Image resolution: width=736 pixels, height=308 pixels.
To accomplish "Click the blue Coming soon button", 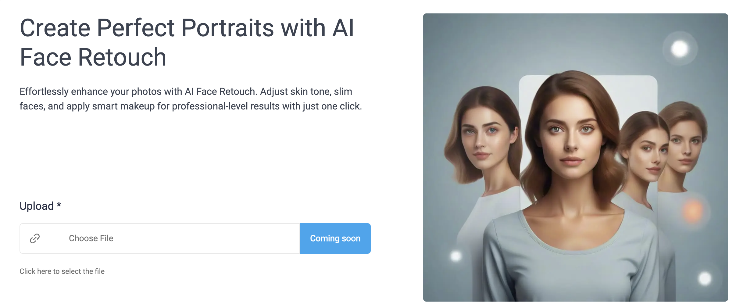I will coord(335,238).
